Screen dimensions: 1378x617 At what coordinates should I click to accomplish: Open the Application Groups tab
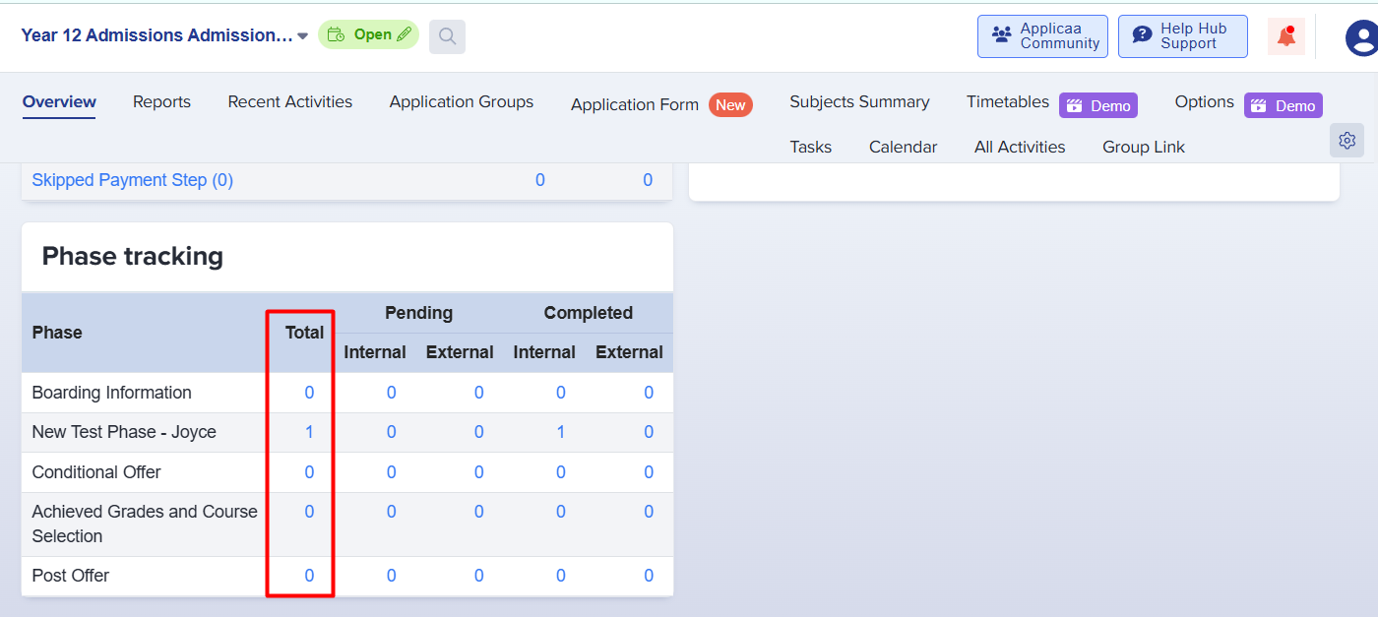pyautogui.click(x=461, y=102)
